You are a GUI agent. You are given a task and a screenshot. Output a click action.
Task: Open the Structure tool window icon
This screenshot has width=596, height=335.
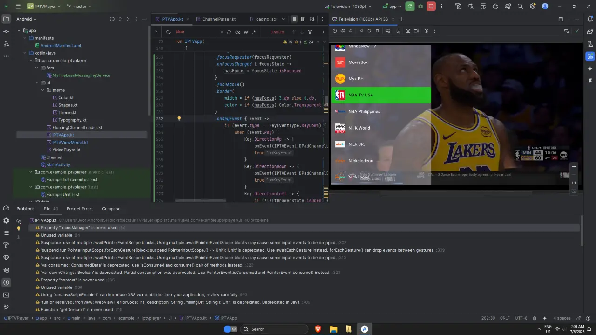tap(6, 43)
